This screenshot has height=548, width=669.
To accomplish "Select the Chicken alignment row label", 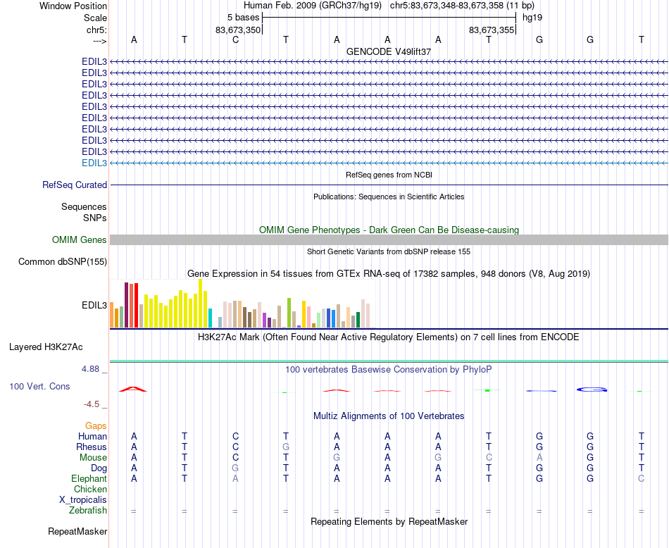I will click(x=90, y=489).
